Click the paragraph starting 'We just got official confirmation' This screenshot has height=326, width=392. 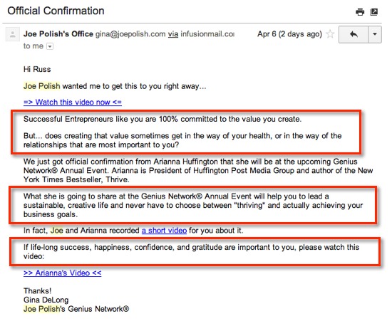click(198, 171)
